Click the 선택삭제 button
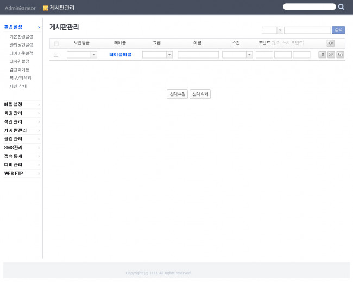Viewport: 353px width, 282px height. (200, 94)
